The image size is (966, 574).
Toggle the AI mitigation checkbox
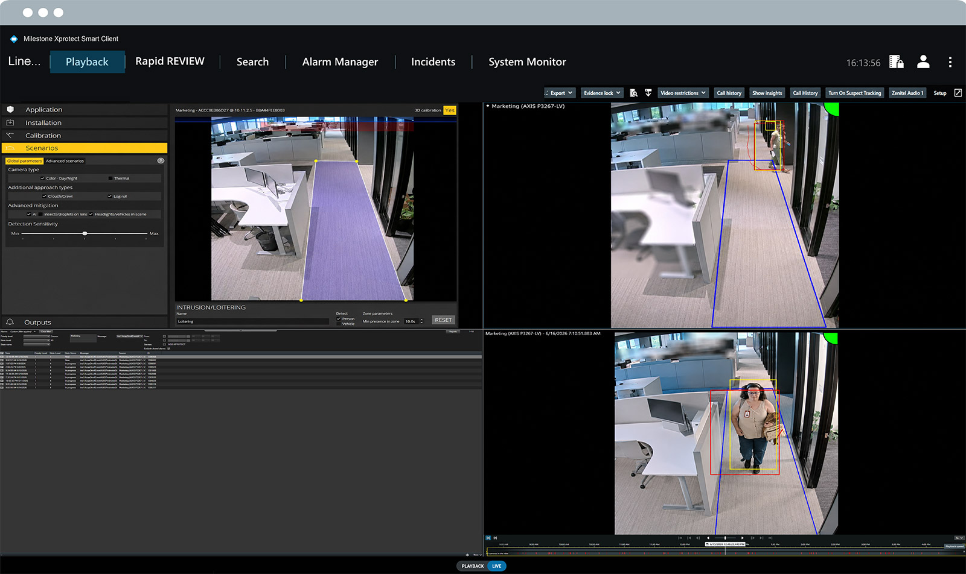[29, 214]
